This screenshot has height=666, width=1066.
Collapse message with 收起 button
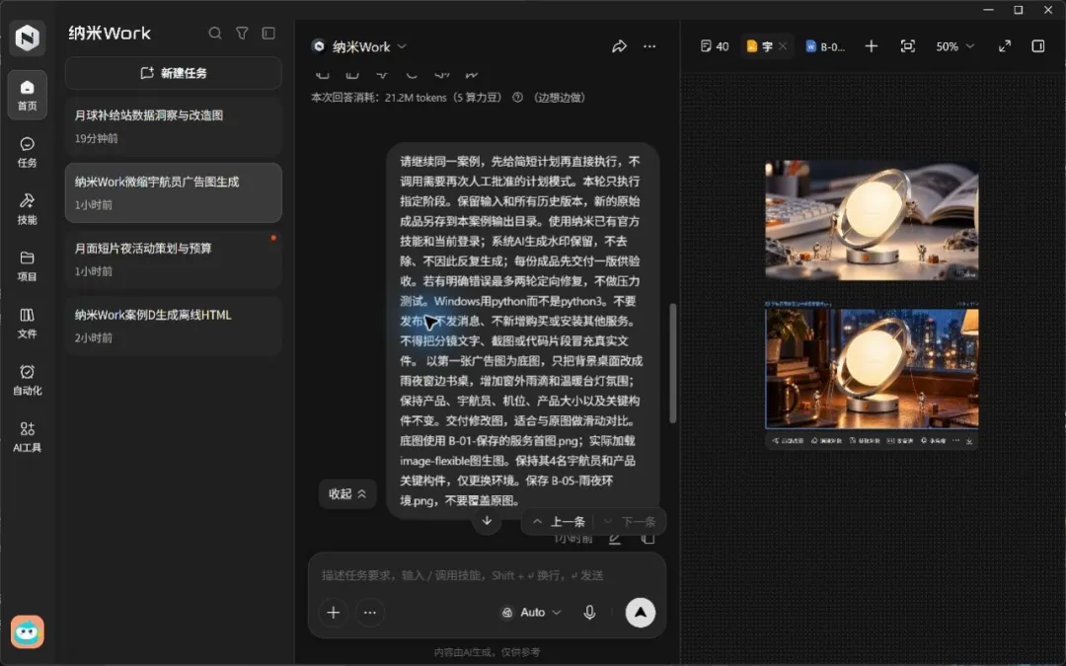pyautogui.click(x=347, y=493)
